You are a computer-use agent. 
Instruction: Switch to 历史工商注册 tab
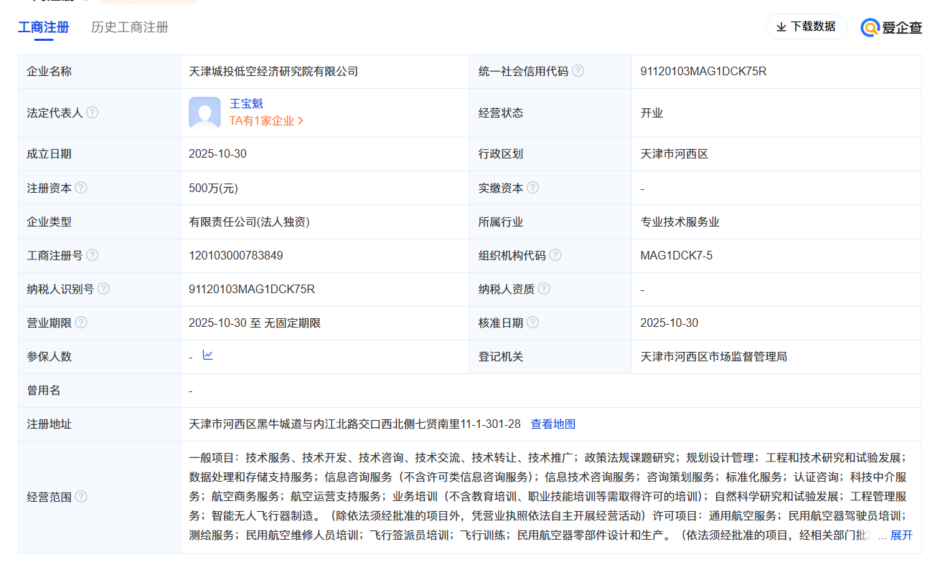pos(130,27)
